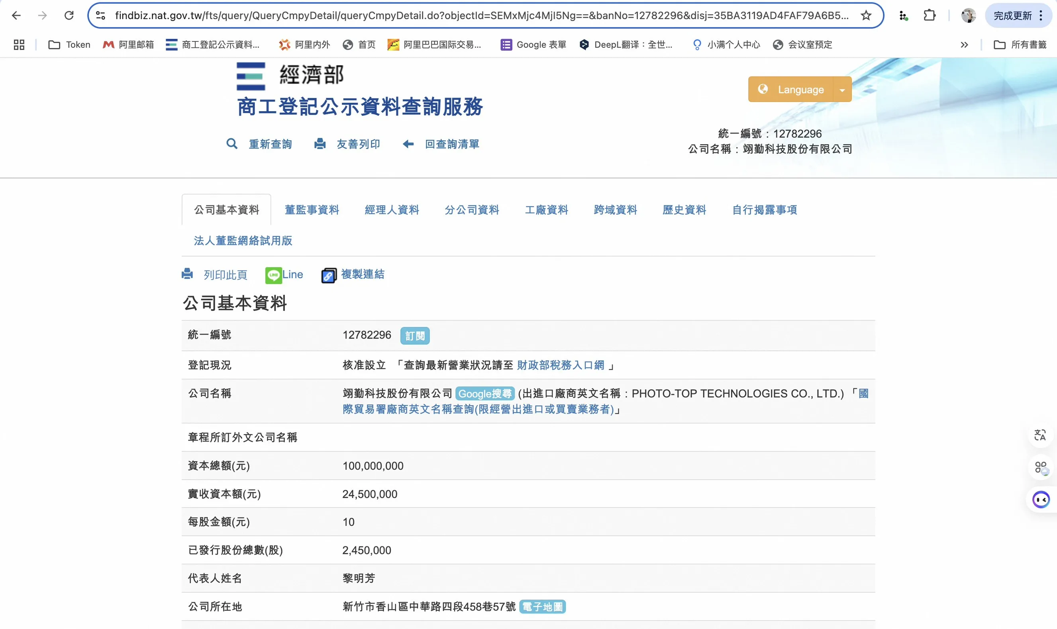1057x629 pixels.
Task: Open Chrome's three-dot menu beside 完成更新
Action: point(1041,16)
